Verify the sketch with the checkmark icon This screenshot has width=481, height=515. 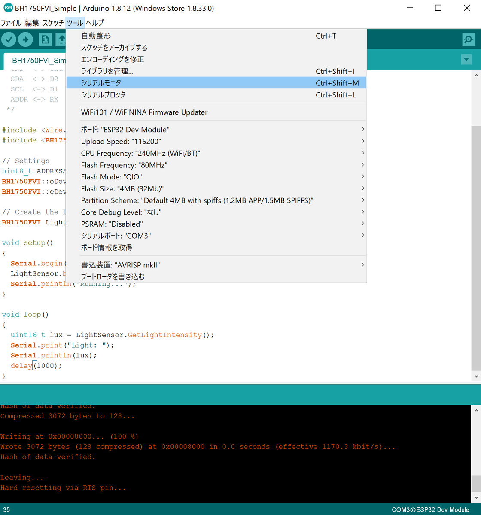tap(9, 39)
